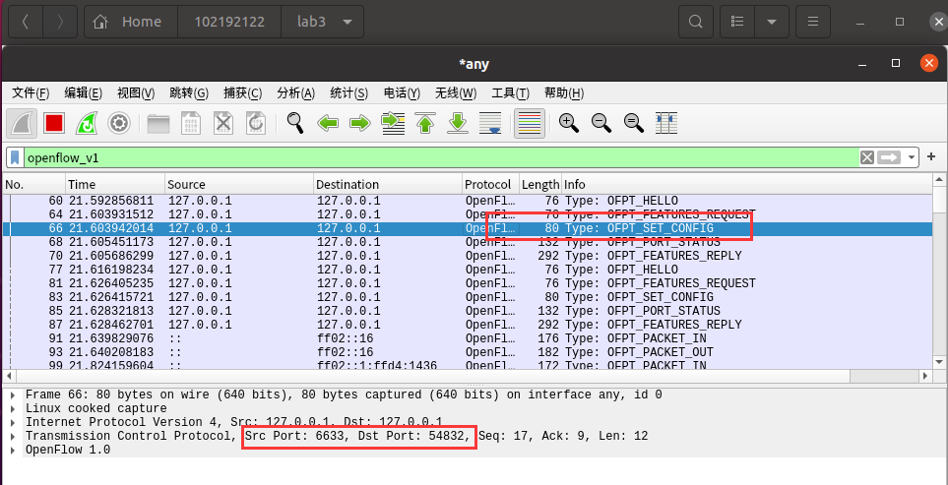
Task: Open the 文件(F) menu
Action: 31,93
